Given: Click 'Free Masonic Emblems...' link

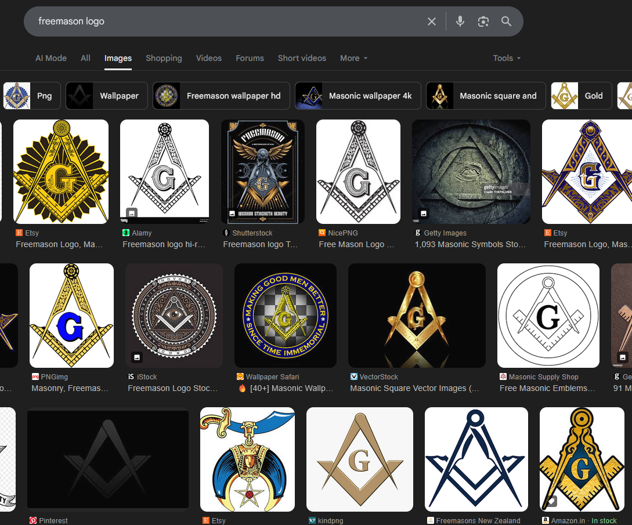Looking at the screenshot, I should pos(547,388).
